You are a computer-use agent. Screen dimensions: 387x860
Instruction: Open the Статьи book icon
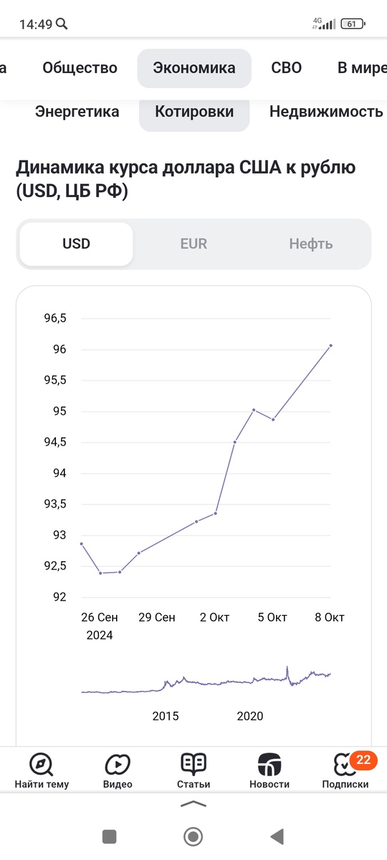point(193,764)
